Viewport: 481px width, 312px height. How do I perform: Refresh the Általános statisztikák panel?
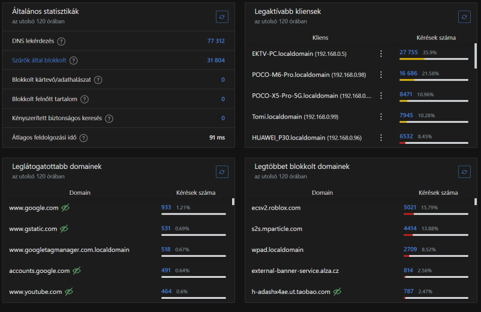tap(222, 17)
